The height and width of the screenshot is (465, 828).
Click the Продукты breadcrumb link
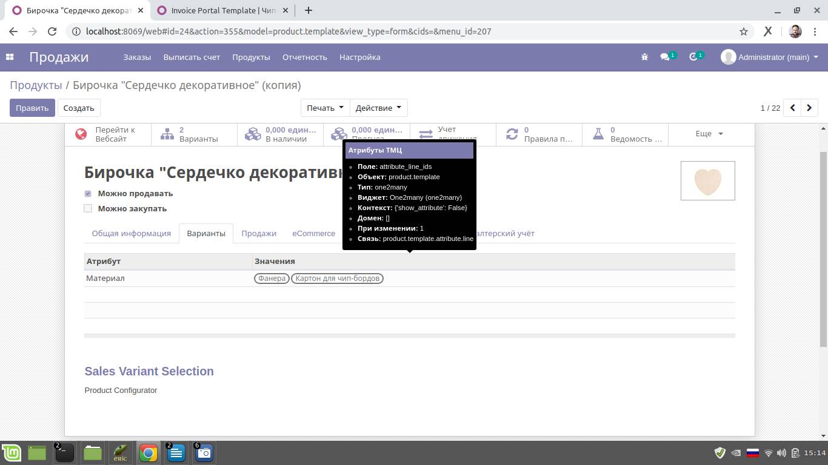(36, 85)
